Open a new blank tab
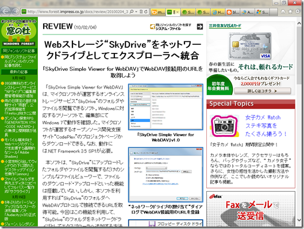 [274, 12]
